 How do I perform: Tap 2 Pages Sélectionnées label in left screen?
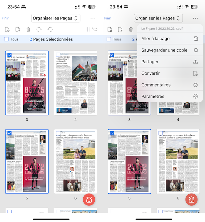[51, 39]
